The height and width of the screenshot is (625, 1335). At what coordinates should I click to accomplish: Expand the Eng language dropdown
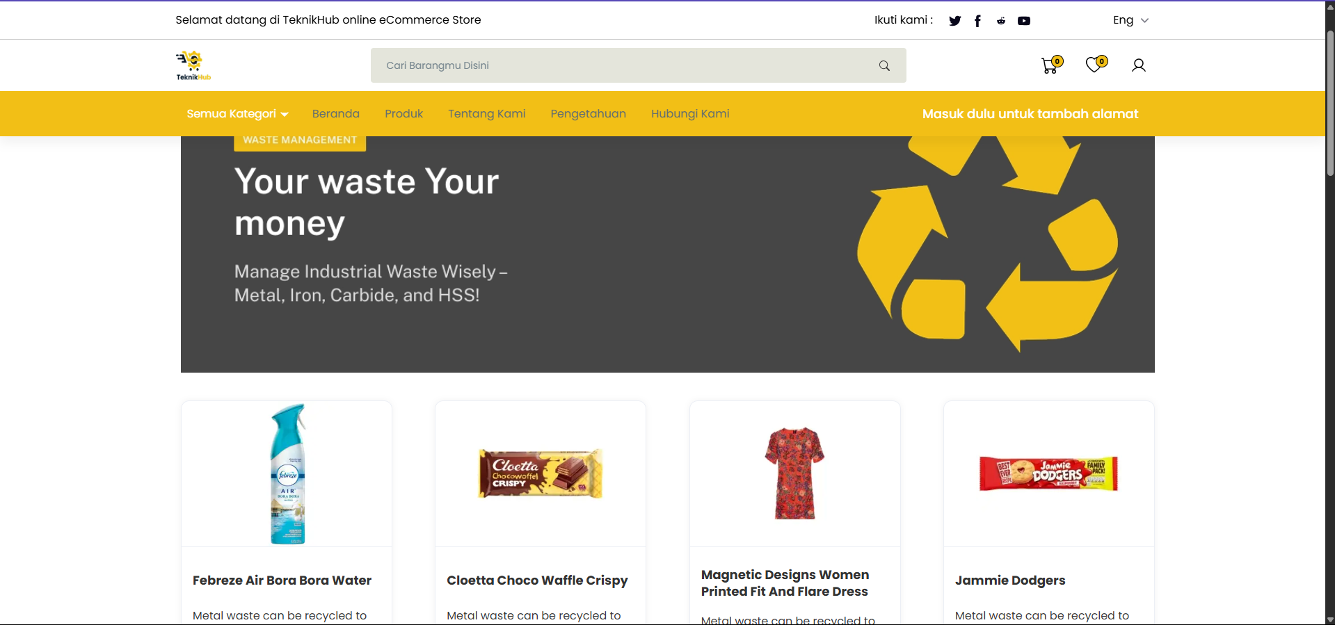(1130, 20)
